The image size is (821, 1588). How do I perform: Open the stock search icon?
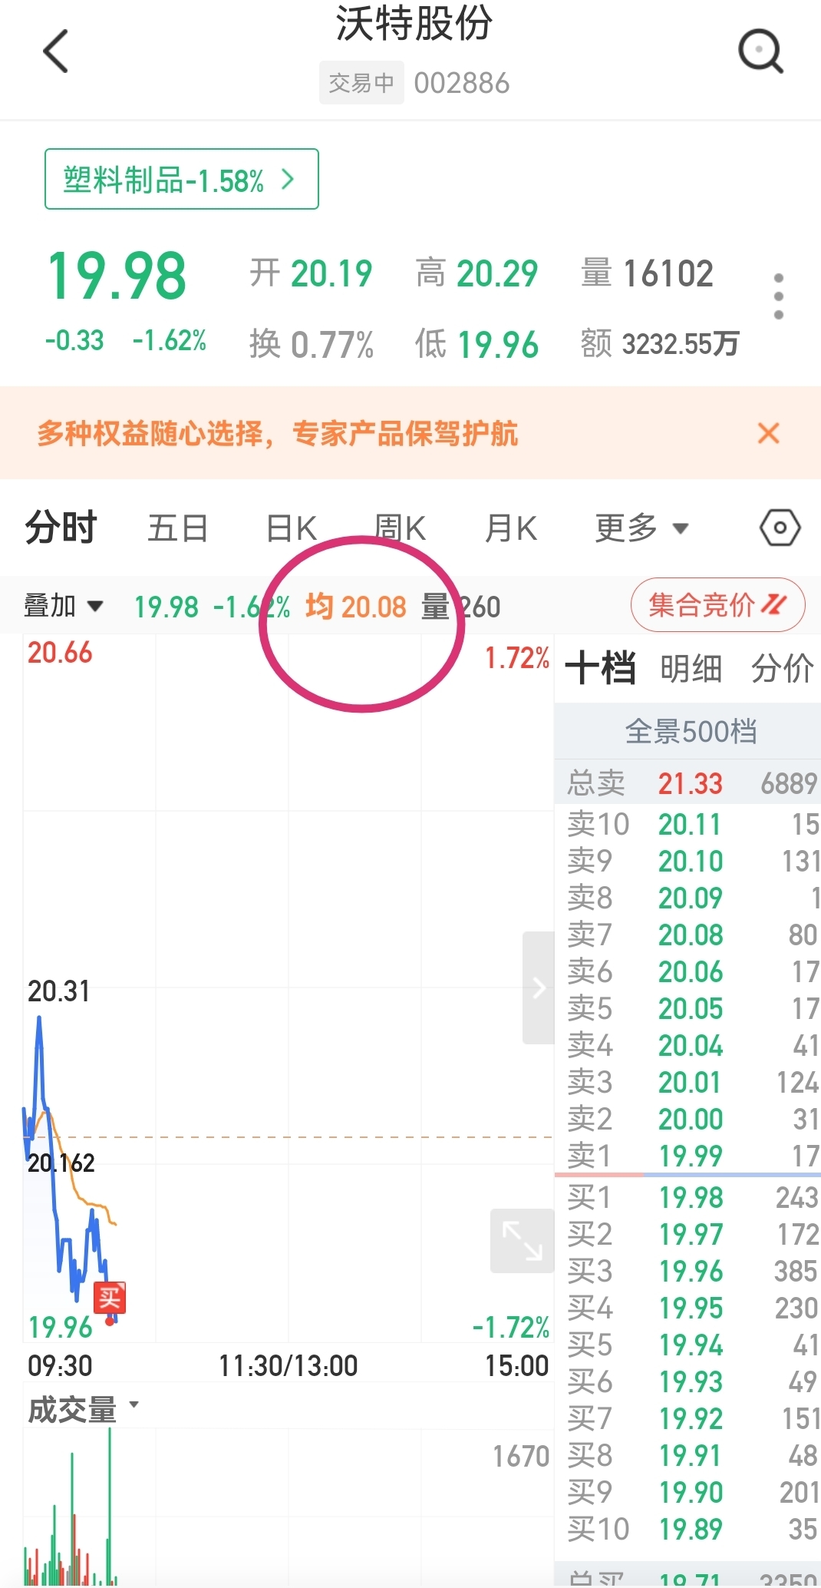click(x=760, y=51)
